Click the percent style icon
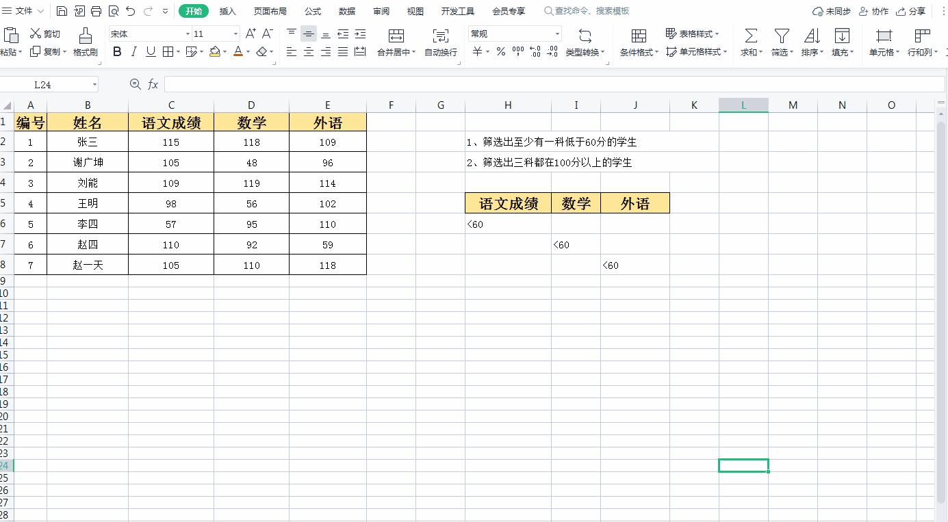 (x=501, y=52)
